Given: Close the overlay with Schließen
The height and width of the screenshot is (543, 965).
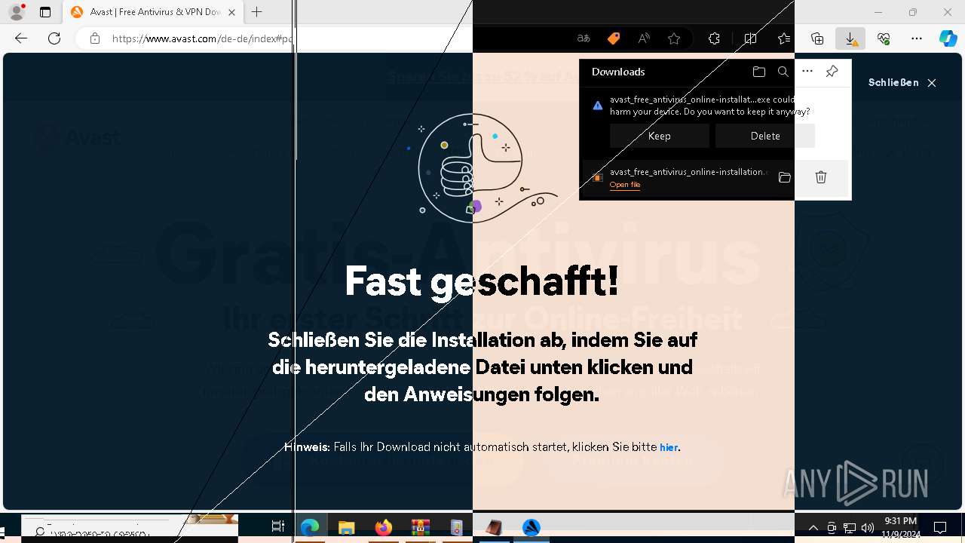Looking at the screenshot, I should (x=902, y=83).
